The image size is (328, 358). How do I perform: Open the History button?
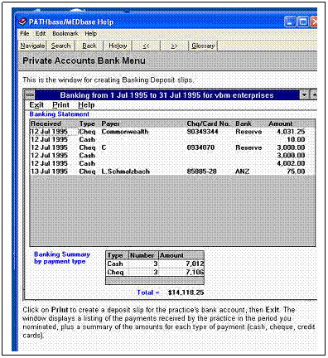click(118, 46)
